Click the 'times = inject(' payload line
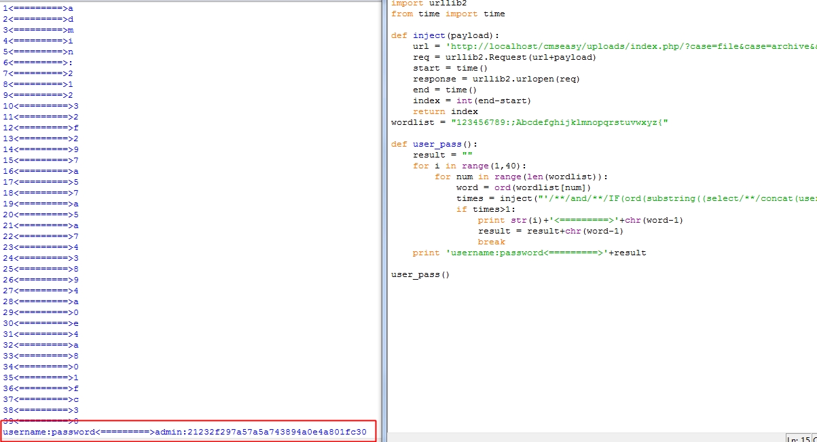The height and width of the screenshot is (442, 817). pos(636,198)
